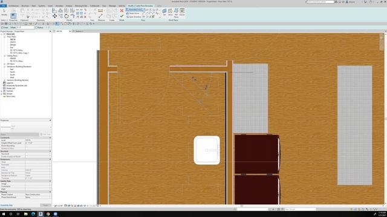Collapse the Ceiling Plans tree node
This screenshot has height=217, width=387.
4,56
